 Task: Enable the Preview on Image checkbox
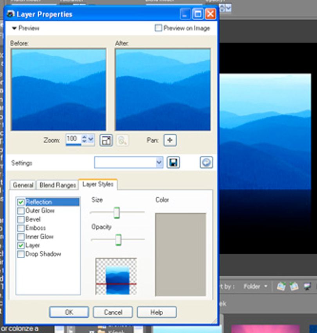[158, 28]
